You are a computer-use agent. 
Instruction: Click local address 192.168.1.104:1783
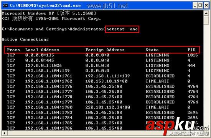click(x=49, y=112)
